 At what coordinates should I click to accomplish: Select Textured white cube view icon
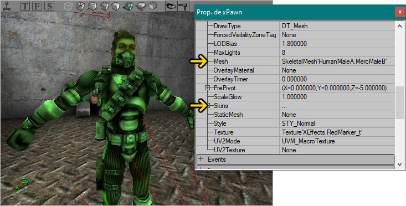116,6
